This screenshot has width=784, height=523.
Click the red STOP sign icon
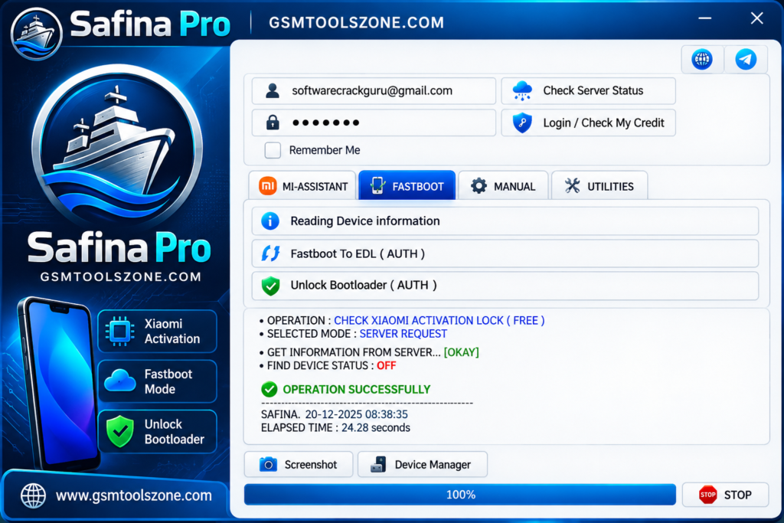(x=707, y=495)
